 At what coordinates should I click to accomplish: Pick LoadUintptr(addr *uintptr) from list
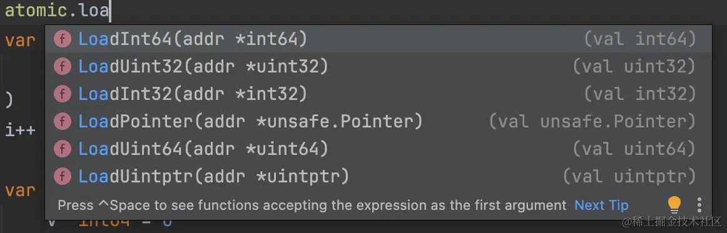(379, 176)
